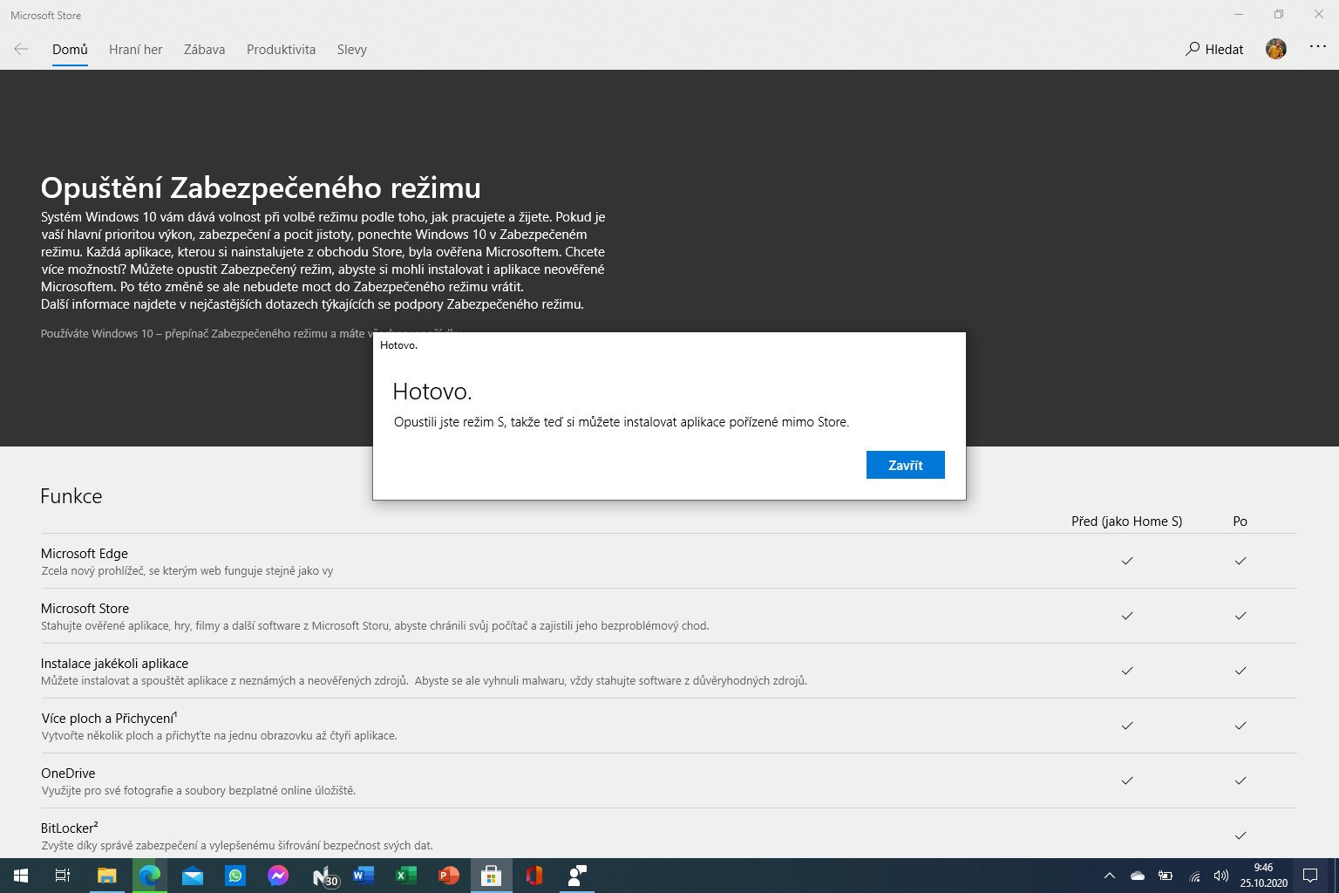Open the user profile avatar menu

1276,49
